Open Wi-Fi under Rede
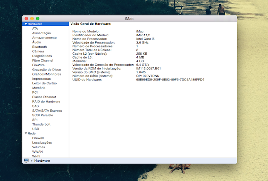 point(36,156)
